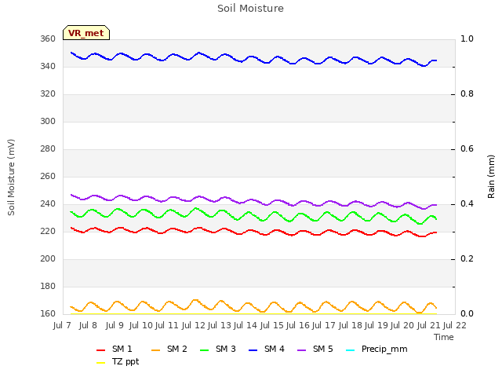Click the Jul 14 tick label
Screen dimensions: 502x377
click(x=246, y=325)
